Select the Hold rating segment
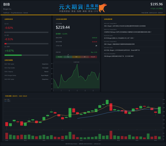This screenshot has width=166, height=146. coord(76,57)
